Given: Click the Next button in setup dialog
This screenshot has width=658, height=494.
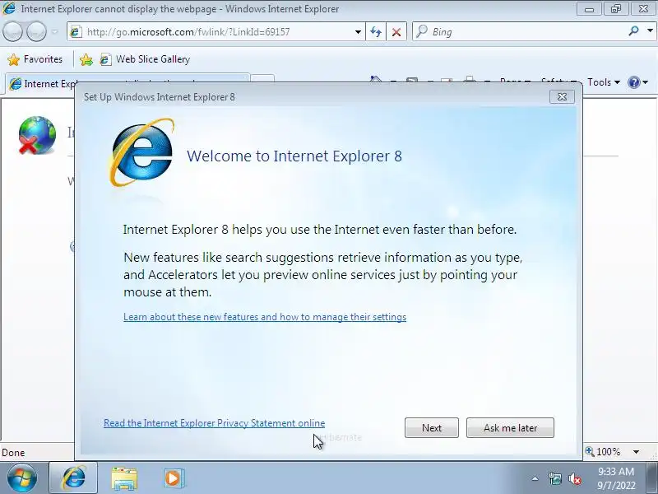Looking at the screenshot, I should [x=431, y=427].
